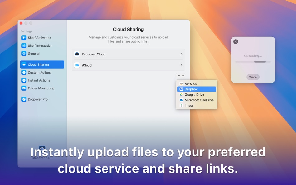This screenshot has height=185, width=296.
Task: Go to Custom Actions pane
Action: click(42, 73)
